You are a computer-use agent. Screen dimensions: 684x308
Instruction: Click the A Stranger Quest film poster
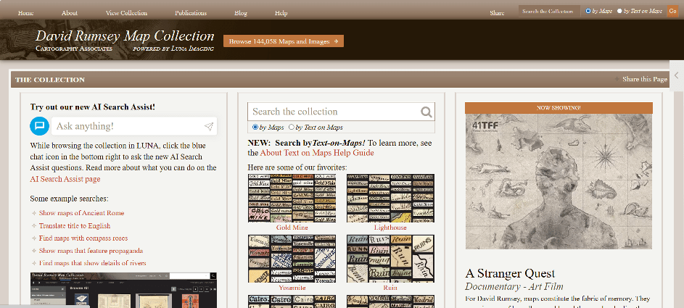coord(559,186)
